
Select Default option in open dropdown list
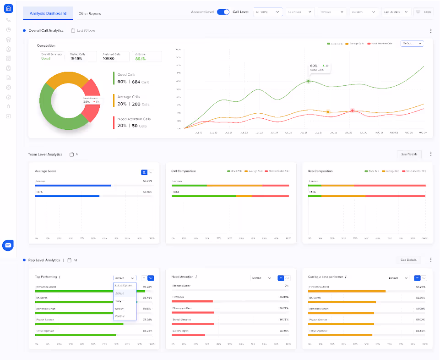[x=125, y=294]
